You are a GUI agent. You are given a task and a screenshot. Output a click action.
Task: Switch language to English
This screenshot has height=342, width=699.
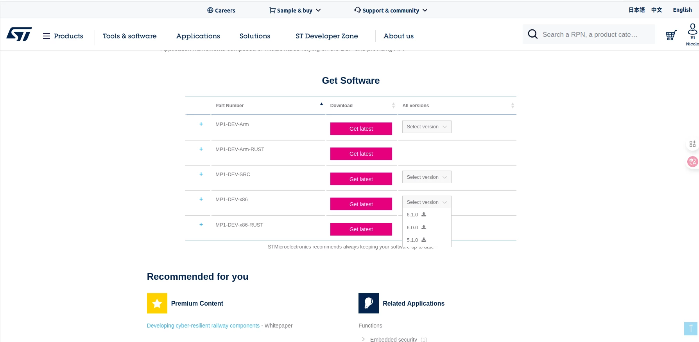click(682, 10)
